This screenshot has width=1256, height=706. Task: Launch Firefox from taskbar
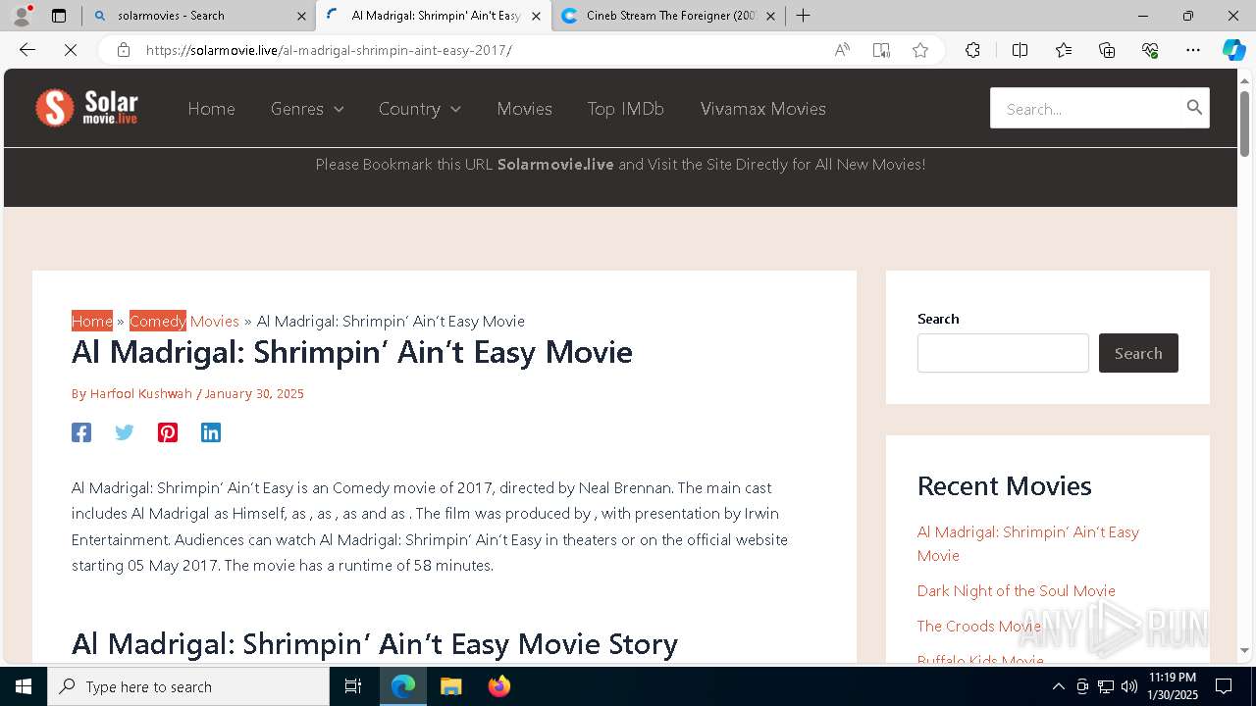[499, 686]
